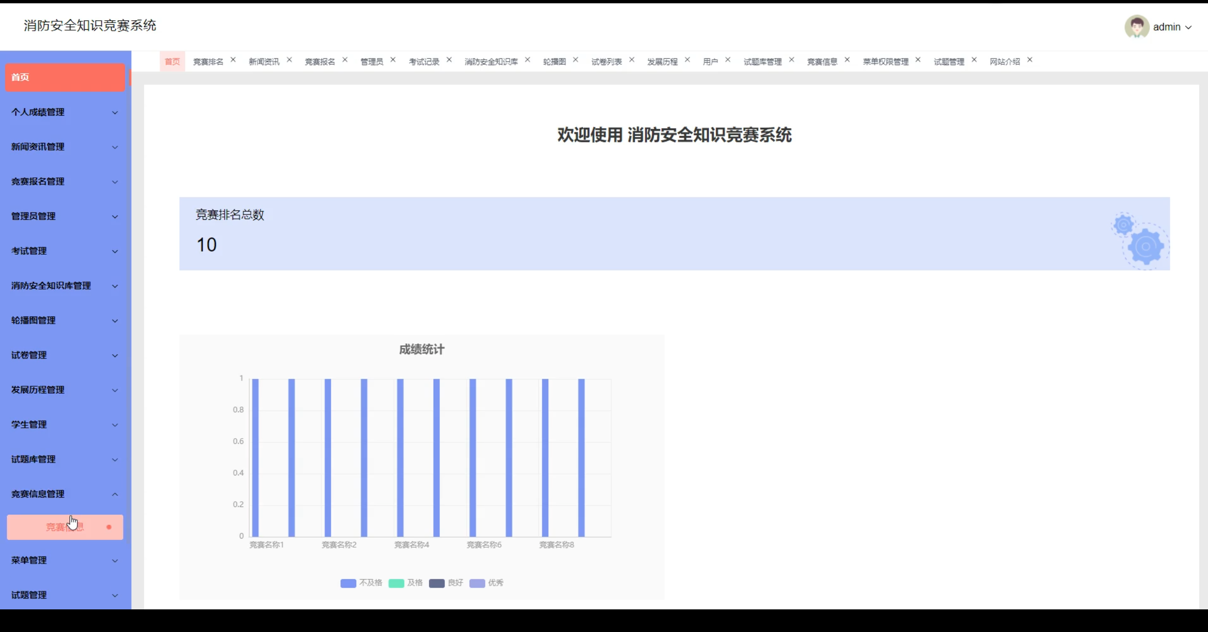This screenshot has height=632, width=1208.
Task: Switch to the 消防安全知识库 tab
Action: [491, 62]
